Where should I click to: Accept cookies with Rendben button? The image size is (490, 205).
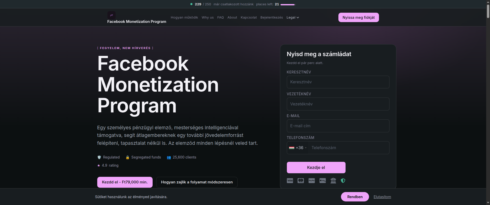coord(355,197)
